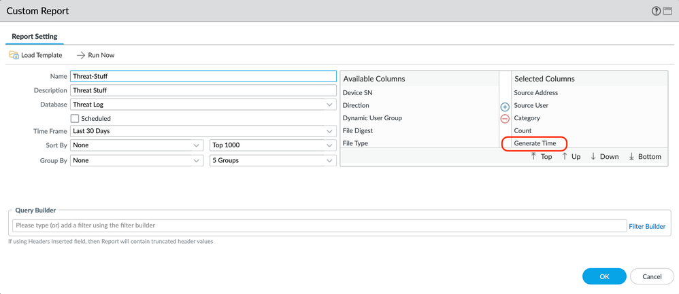The height and width of the screenshot is (294, 679).
Task: Enable the Scheduled checkbox
Action: [75, 119]
